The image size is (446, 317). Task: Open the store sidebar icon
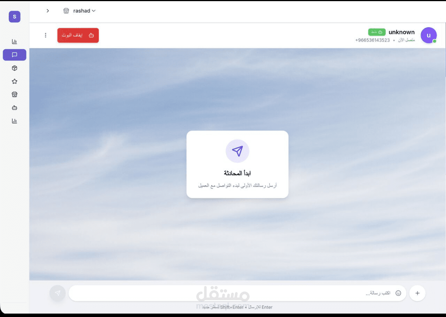pyautogui.click(x=14, y=95)
